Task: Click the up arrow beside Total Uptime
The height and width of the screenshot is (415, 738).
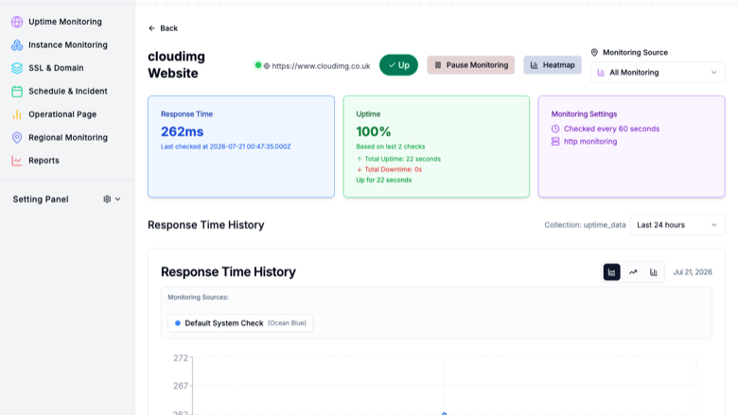Action: [360, 159]
